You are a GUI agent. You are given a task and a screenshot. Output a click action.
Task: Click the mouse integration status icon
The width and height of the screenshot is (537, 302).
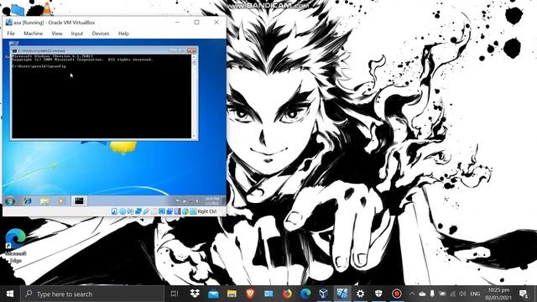pos(185,211)
